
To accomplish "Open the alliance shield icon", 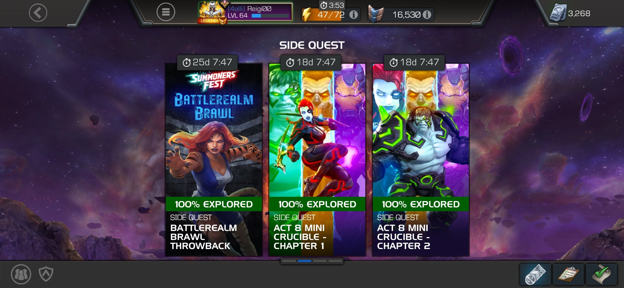I will (x=46, y=274).
